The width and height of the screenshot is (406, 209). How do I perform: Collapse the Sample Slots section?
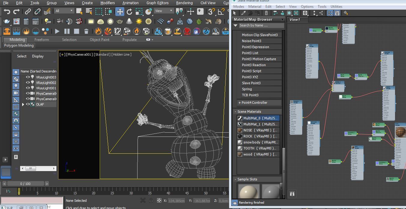[235, 179]
